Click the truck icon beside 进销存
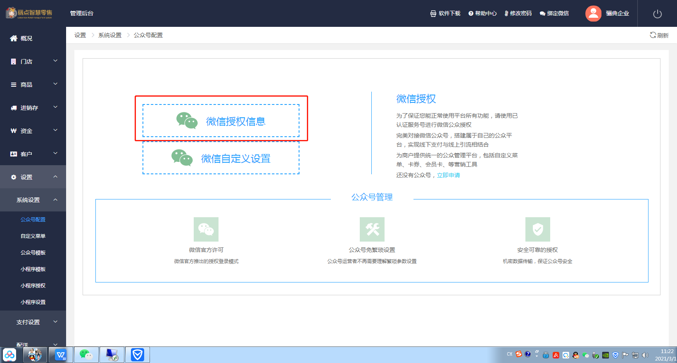The height and width of the screenshot is (363, 677). [x=14, y=108]
